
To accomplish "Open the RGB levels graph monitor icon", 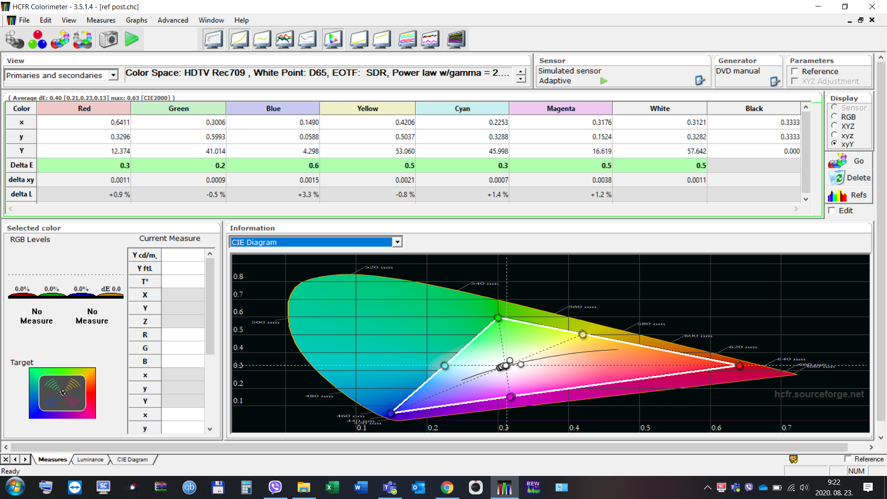I will [x=285, y=39].
